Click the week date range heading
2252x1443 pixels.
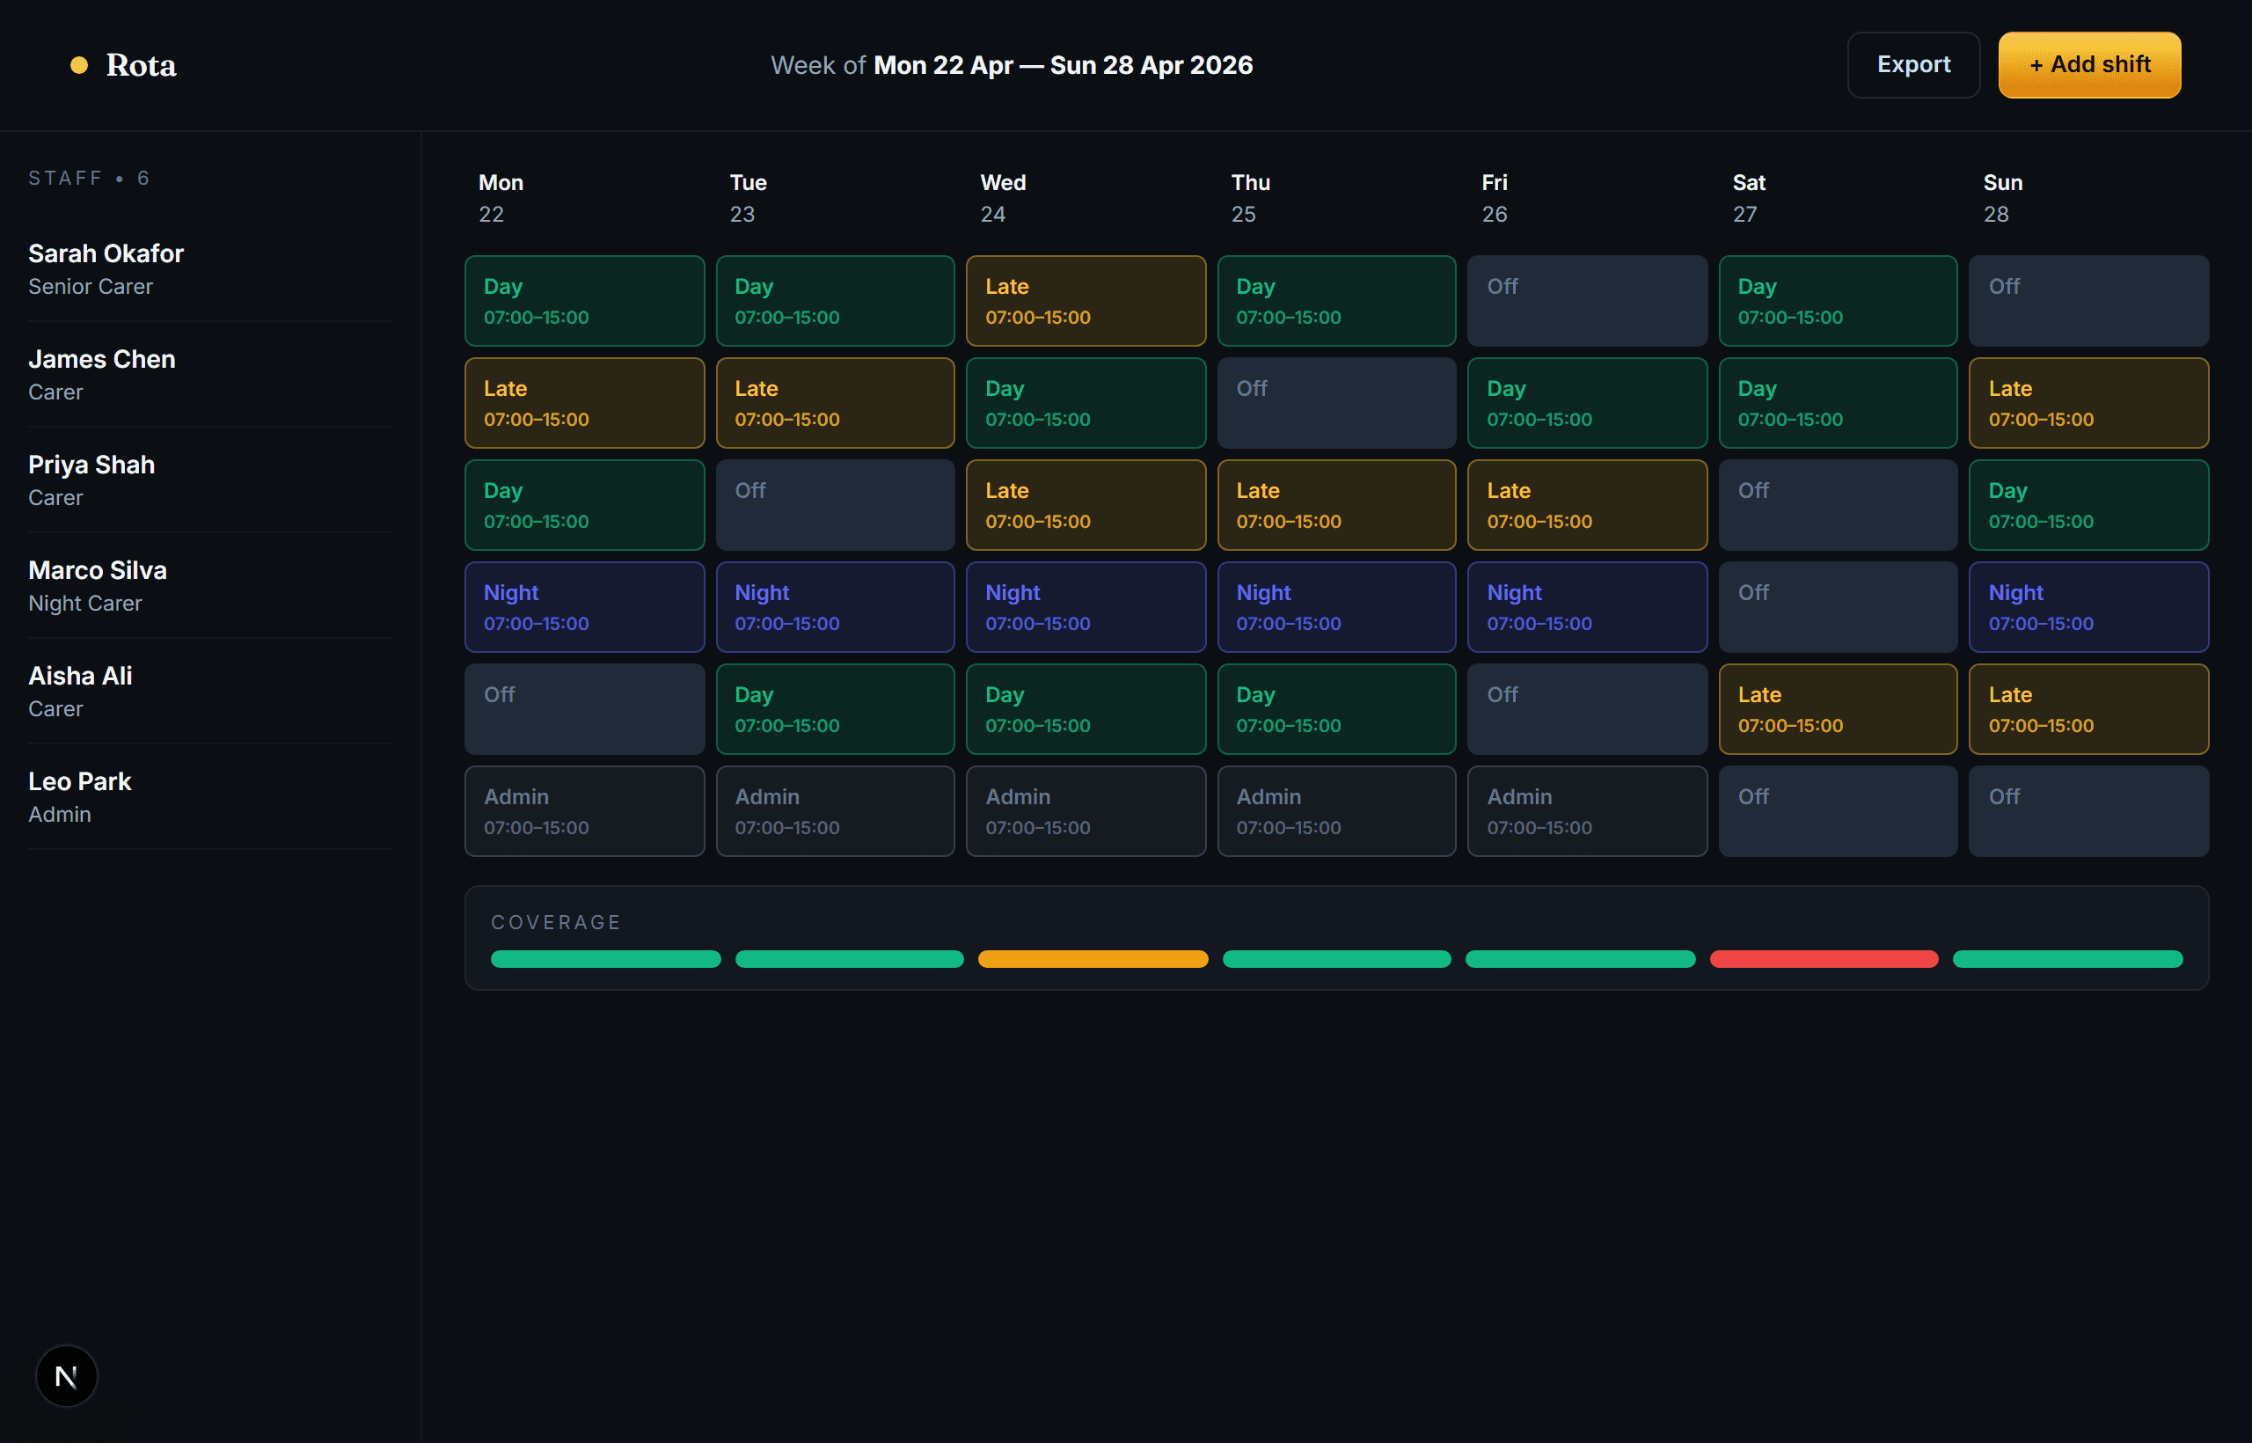point(1012,64)
